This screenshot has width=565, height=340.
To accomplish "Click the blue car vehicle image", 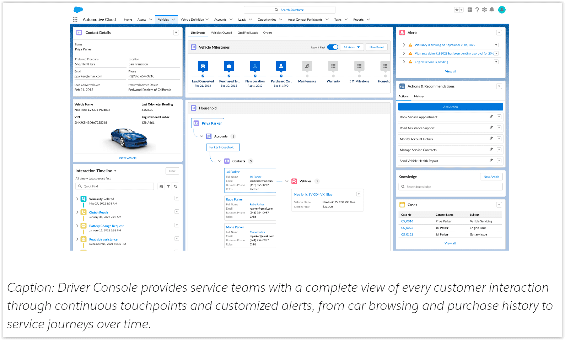I will click(128, 138).
